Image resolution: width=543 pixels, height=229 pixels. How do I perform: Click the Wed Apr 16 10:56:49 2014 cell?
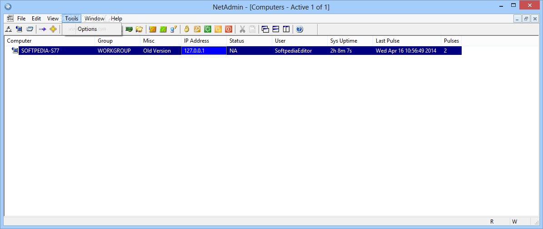point(407,51)
